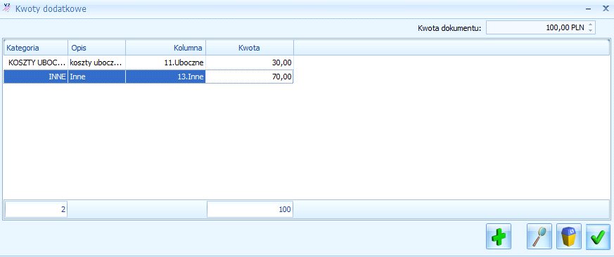Click the 'koszty ubocz...' description cell
The width and height of the screenshot is (614, 257).
tap(97, 62)
